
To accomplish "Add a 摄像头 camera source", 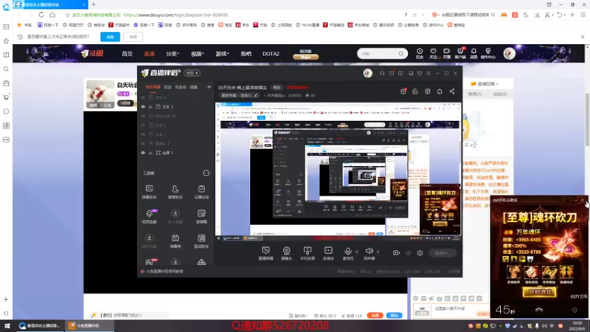I will point(286,253).
